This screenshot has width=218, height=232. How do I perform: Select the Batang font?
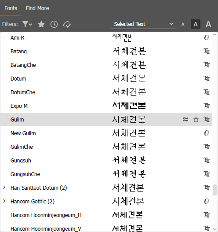click(18, 52)
